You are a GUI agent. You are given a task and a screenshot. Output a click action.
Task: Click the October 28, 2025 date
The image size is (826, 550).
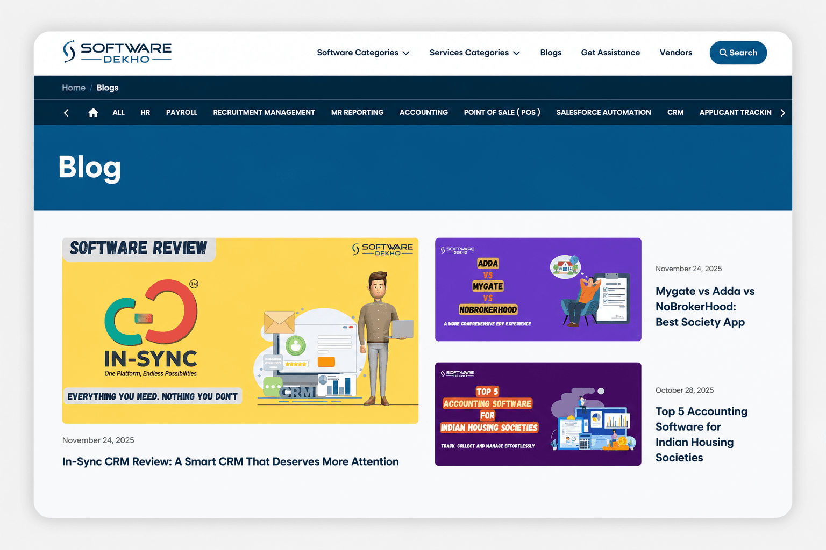coord(685,390)
